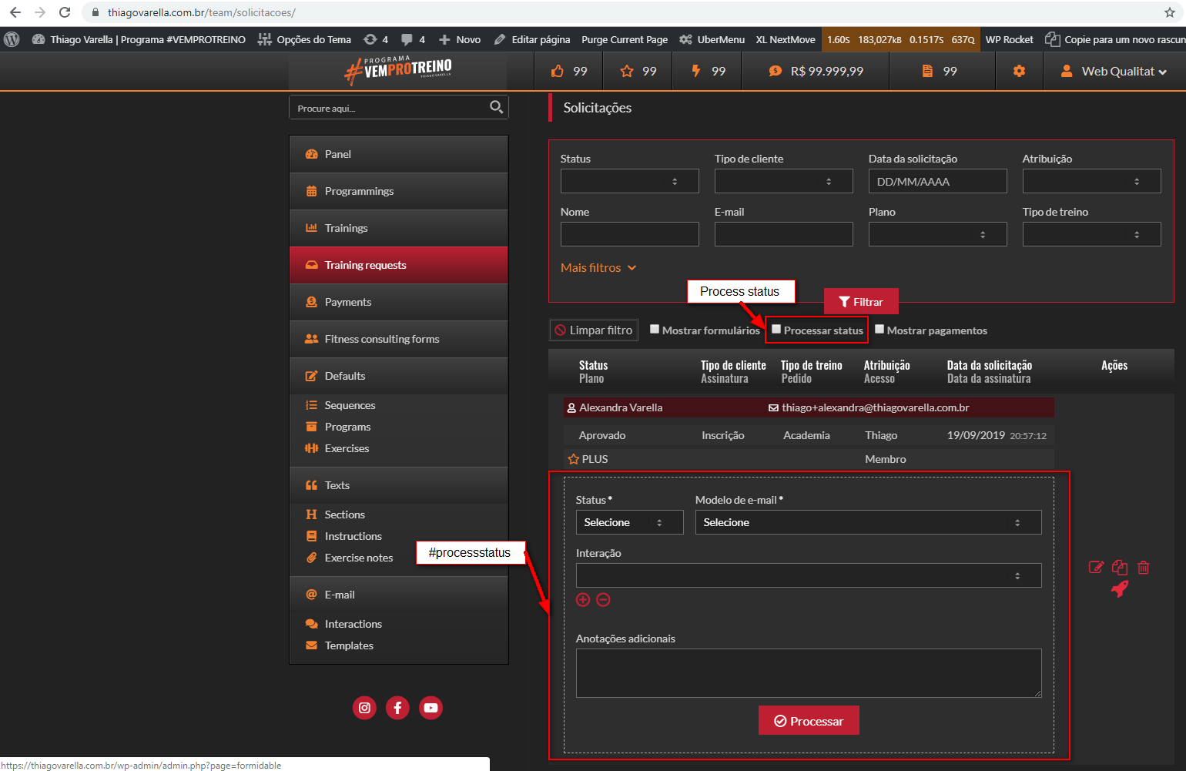Expand the Mais filtros section
Image resolution: width=1186 pixels, height=771 pixels.
coord(598,268)
